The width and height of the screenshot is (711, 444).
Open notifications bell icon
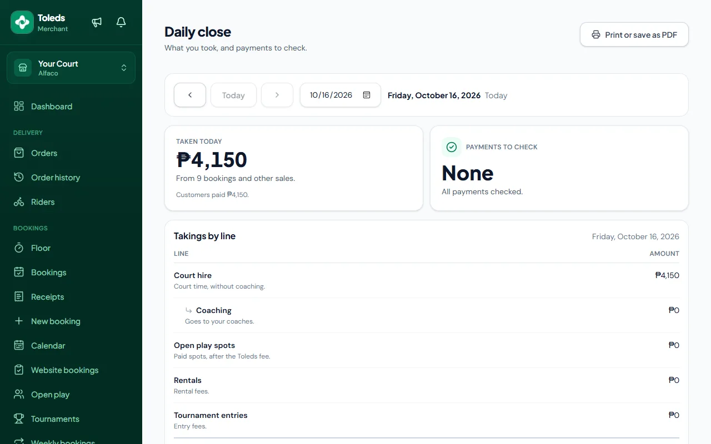[121, 22]
